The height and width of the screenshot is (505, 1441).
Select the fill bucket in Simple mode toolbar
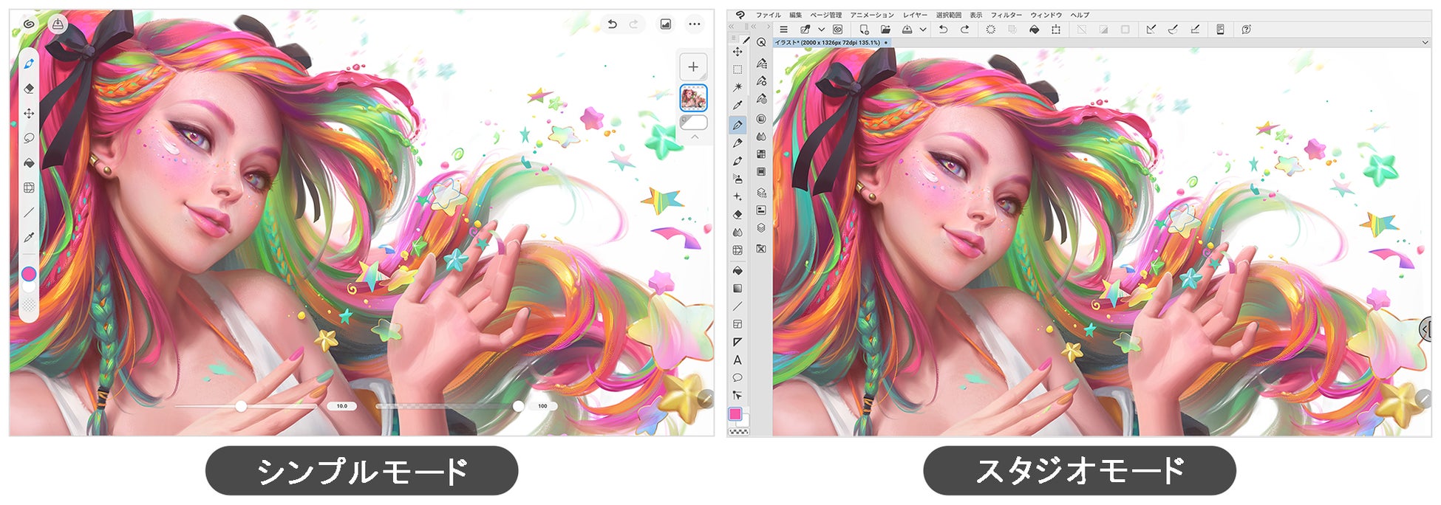pyautogui.click(x=29, y=163)
